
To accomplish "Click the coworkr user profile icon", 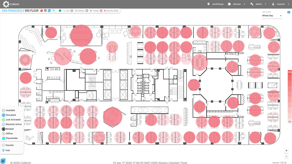I will tap(273, 4).
